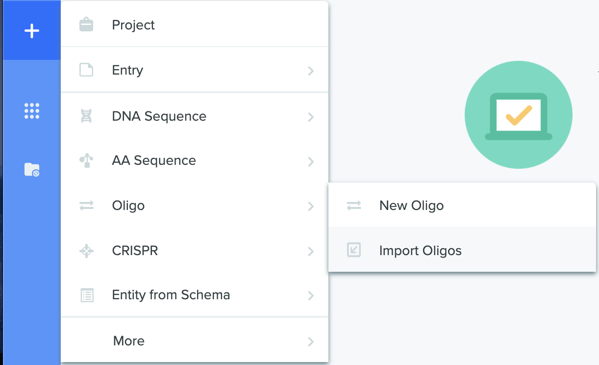Click the Entry document icon
The width and height of the screenshot is (599, 365).
click(86, 70)
